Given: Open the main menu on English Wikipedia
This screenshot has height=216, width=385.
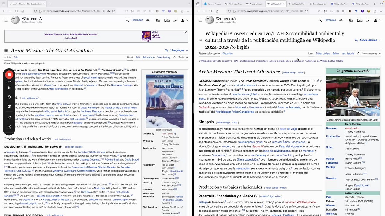Looking at the screenshot, I should [6, 20].
